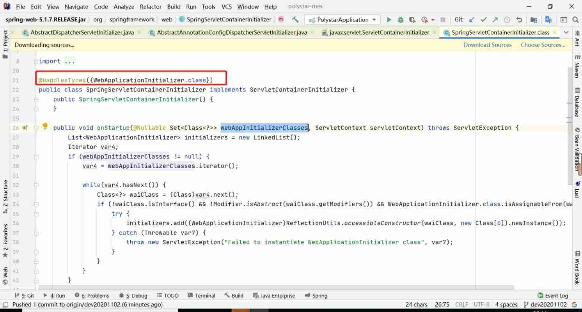The image size is (582, 312).
Task: Collapse the constructor fold at line 23
Action: pos(36,99)
